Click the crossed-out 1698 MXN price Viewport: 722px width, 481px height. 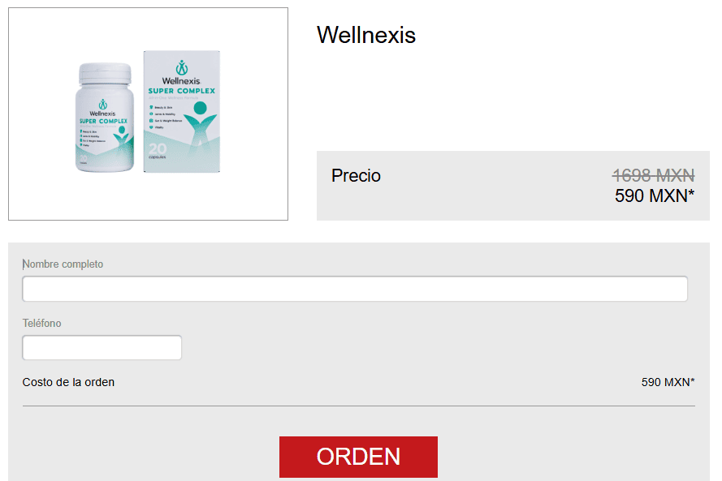click(654, 175)
